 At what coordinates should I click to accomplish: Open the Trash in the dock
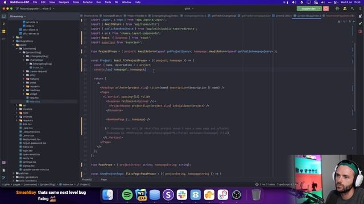pyautogui.click(x=256, y=195)
